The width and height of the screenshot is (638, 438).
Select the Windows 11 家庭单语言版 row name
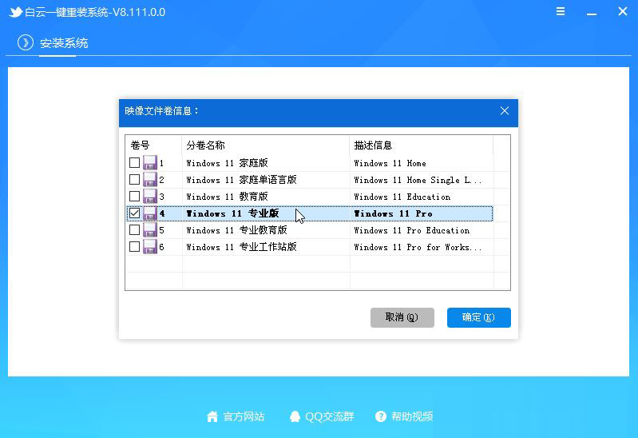(x=241, y=180)
